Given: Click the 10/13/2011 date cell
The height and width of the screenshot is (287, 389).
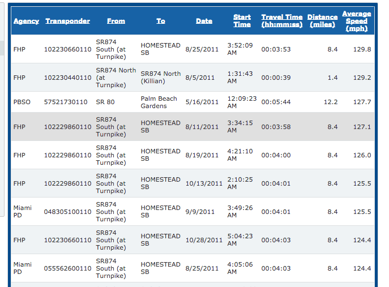Looking at the screenshot, I should coord(204,183).
